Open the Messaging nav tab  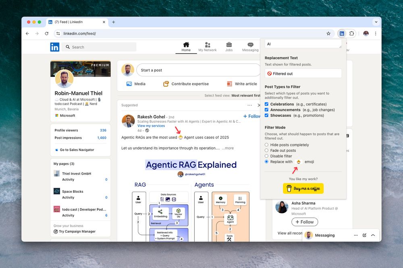(x=250, y=47)
